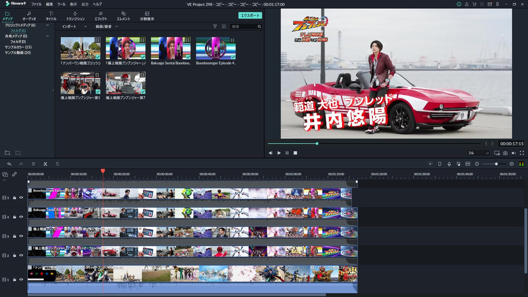Lock track 4

(x=14, y=217)
